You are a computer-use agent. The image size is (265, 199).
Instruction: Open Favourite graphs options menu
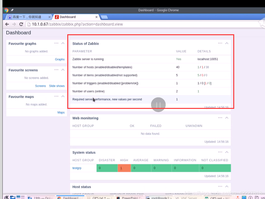56,43
